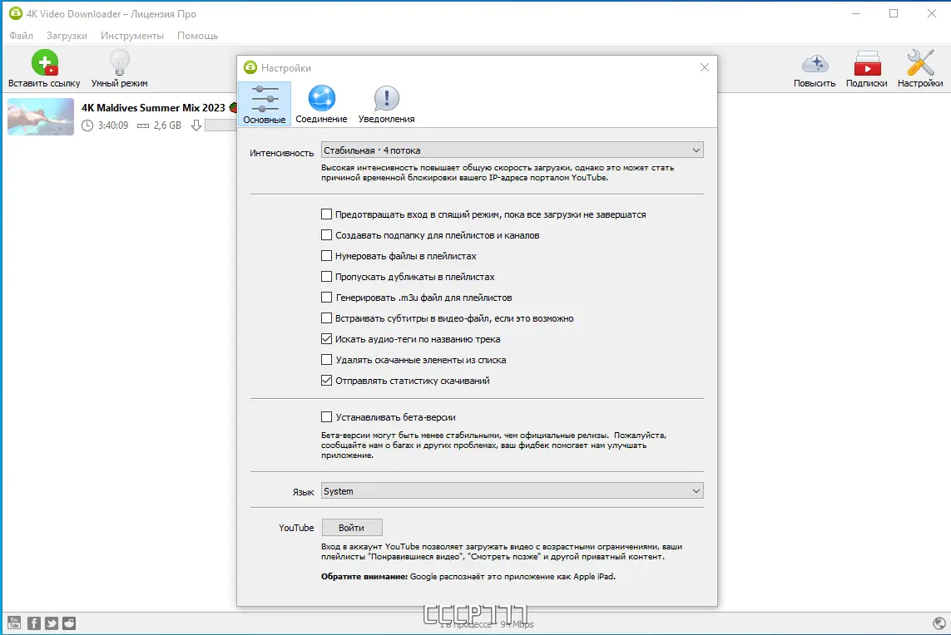The width and height of the screenshot is (951, 635).
Task: Enable Предотвращать вход в спящий режим checkbox
Action: tap(326, 214)
